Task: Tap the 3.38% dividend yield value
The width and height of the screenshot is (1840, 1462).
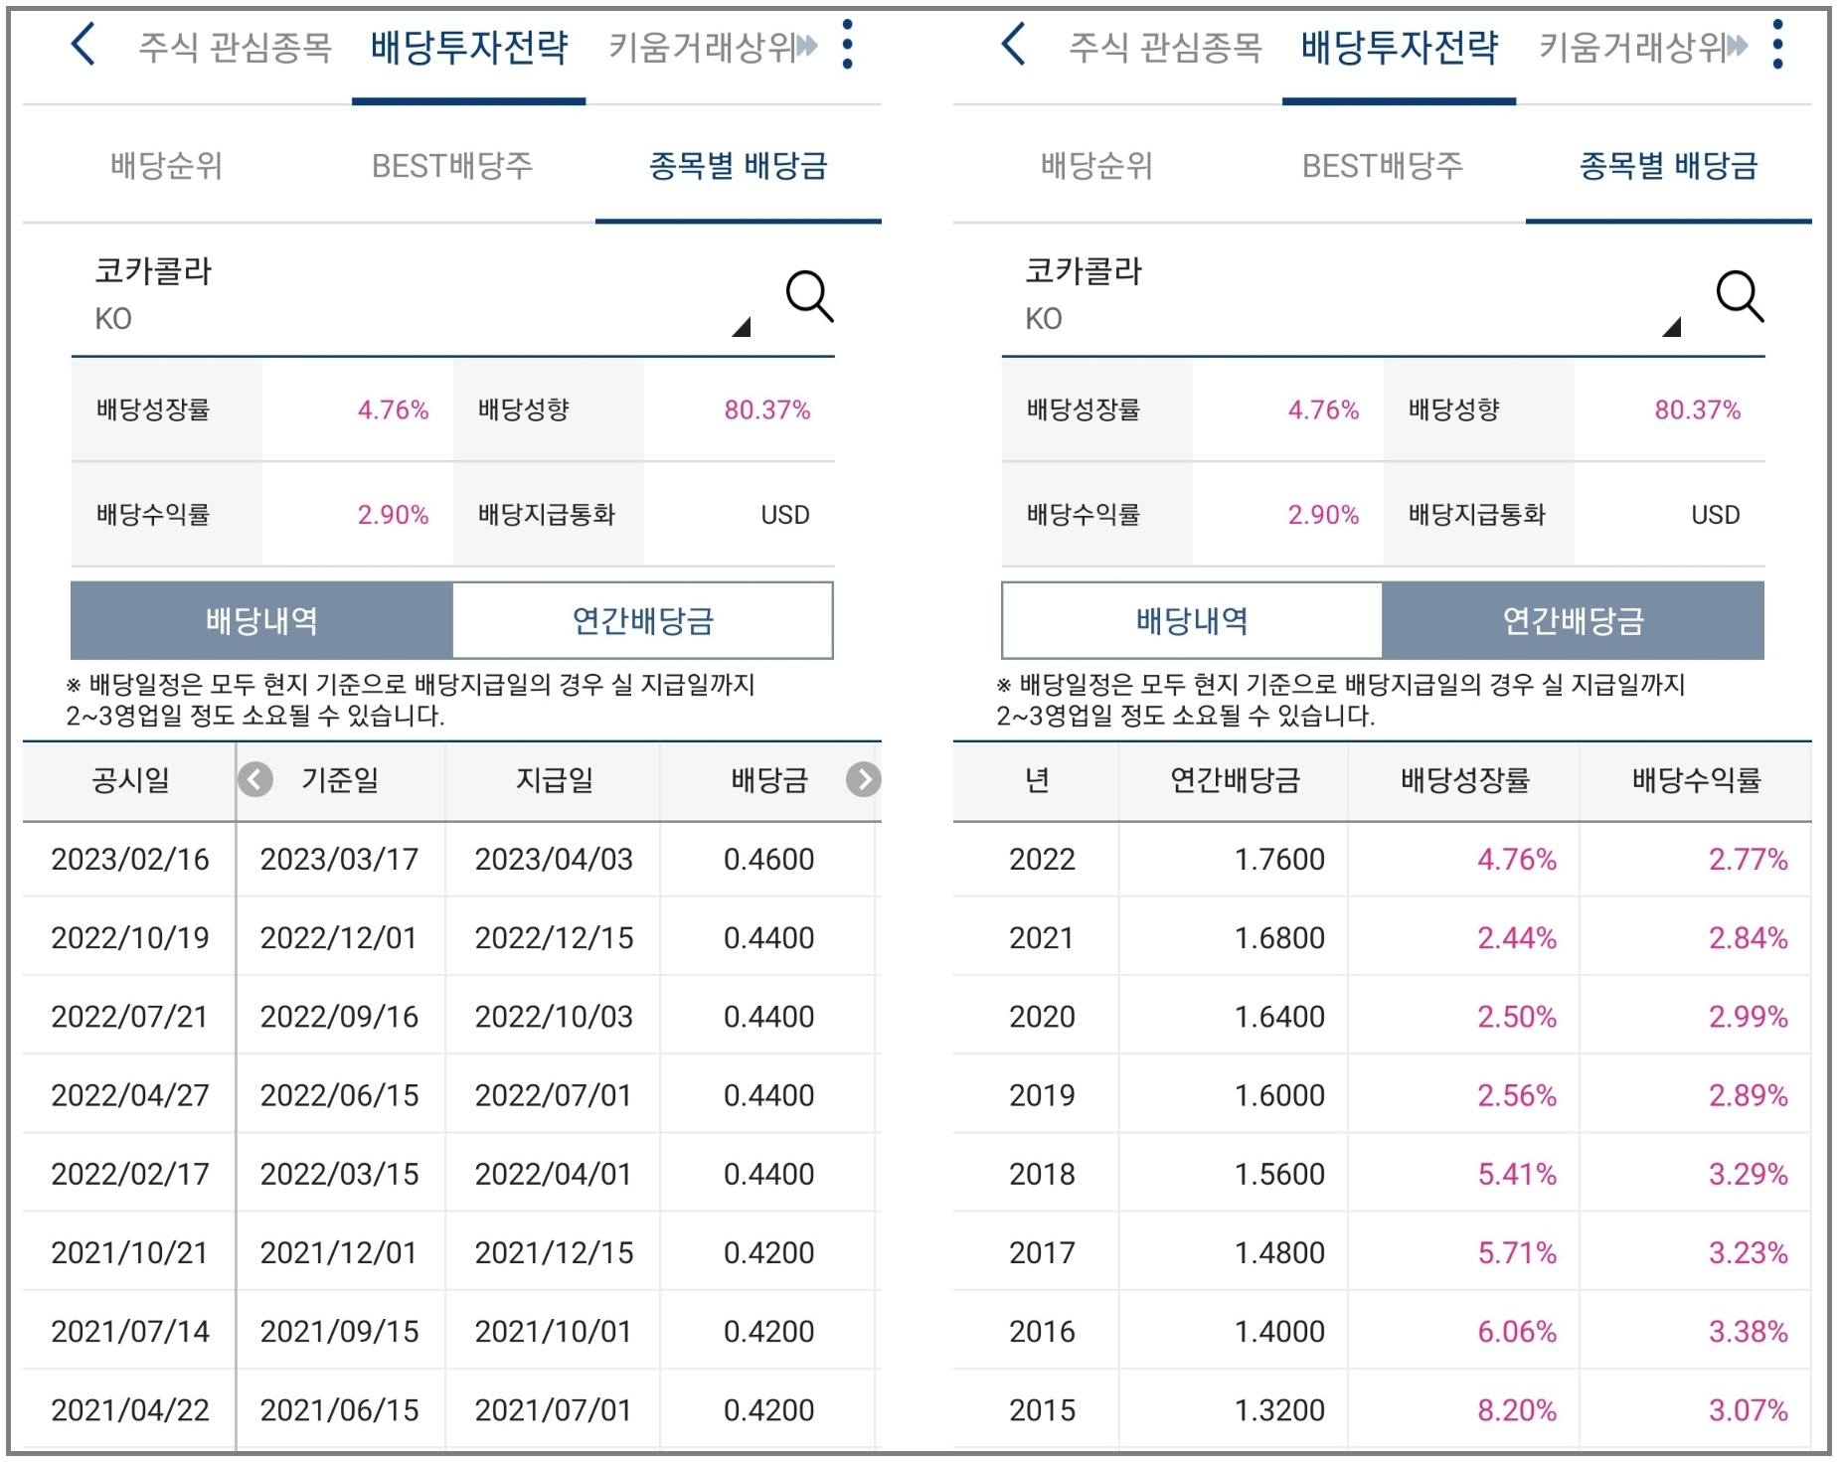Action: pyautogui.click(x=1748, y=1331)
